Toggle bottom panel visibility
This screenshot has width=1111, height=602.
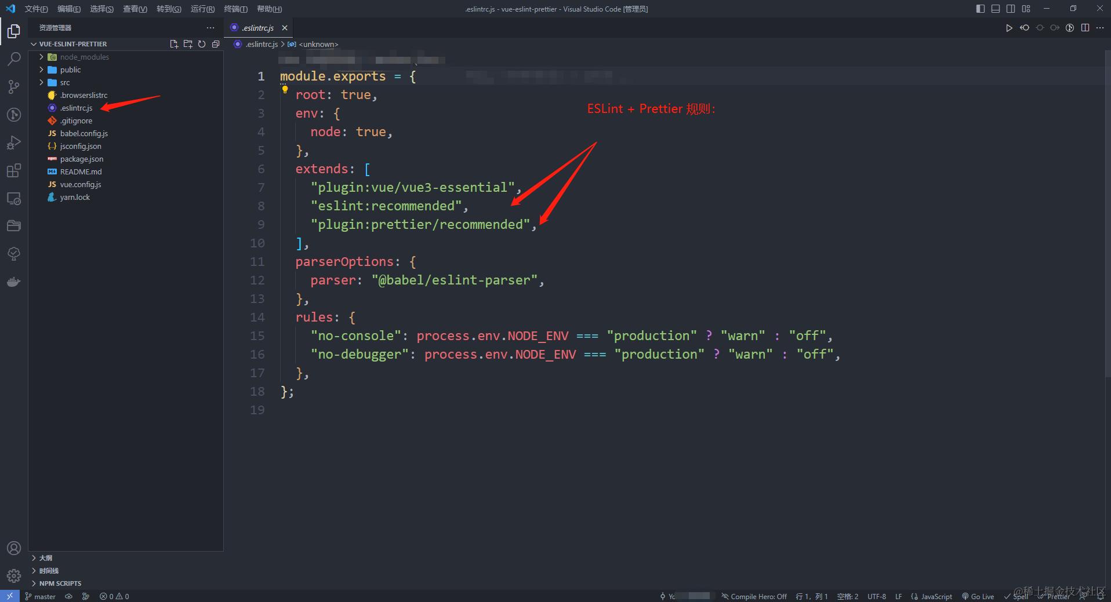996,9
